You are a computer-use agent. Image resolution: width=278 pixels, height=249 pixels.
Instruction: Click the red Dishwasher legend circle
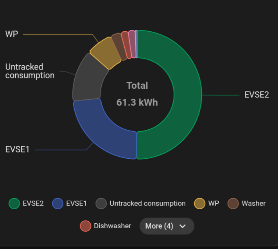pos(85,226)
